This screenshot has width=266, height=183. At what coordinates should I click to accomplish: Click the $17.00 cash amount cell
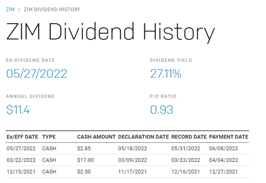point(85,160)
